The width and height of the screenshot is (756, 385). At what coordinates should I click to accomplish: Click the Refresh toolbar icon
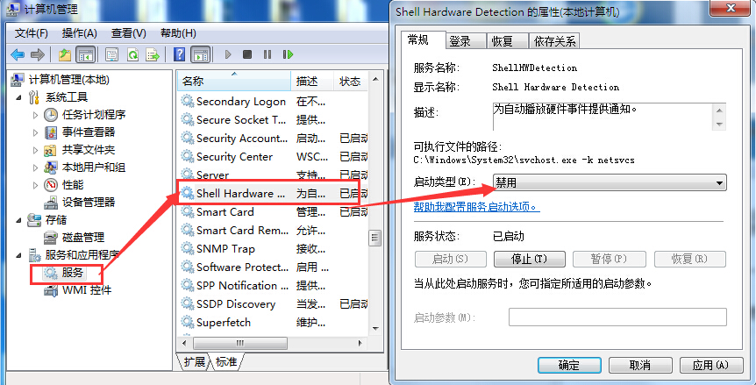tap(132, 54)
